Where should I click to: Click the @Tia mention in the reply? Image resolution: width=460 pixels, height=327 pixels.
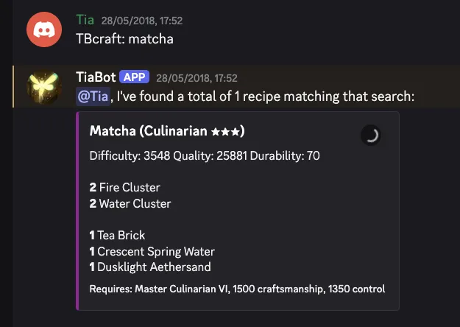[x=93, y=96]
